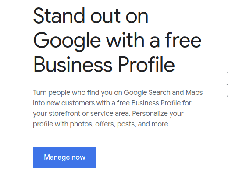The height and width of the screenshot is (178, 228).
Task: Click the 'Stand out on' headline line
Action: click(91, 16)
